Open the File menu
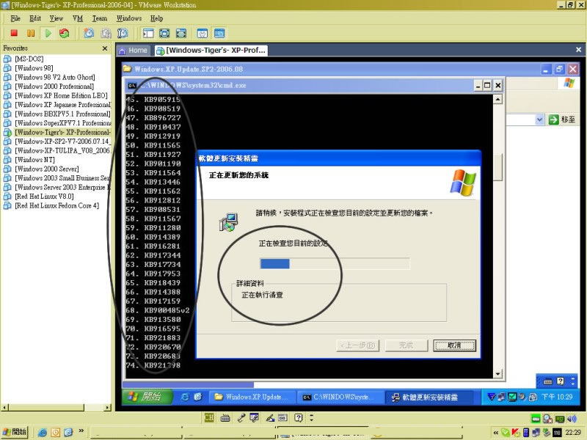This screenshot has height=440, width=587. click(15, 18)
